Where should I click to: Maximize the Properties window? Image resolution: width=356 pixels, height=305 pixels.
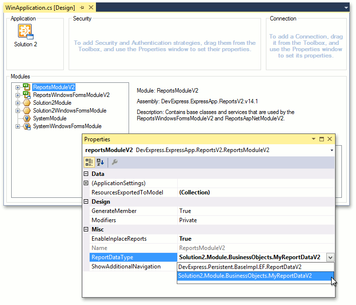pyautogui.click(x=321, y=139)
